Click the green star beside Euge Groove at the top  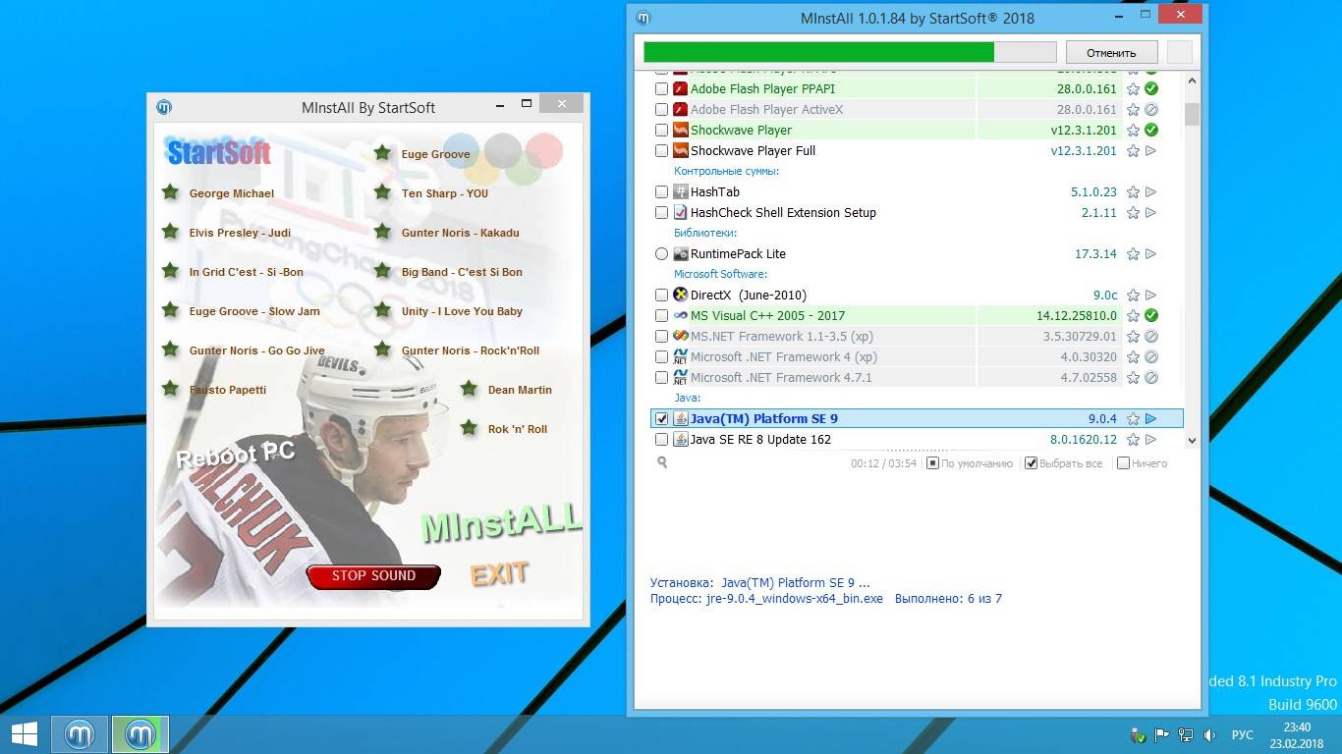382,153
